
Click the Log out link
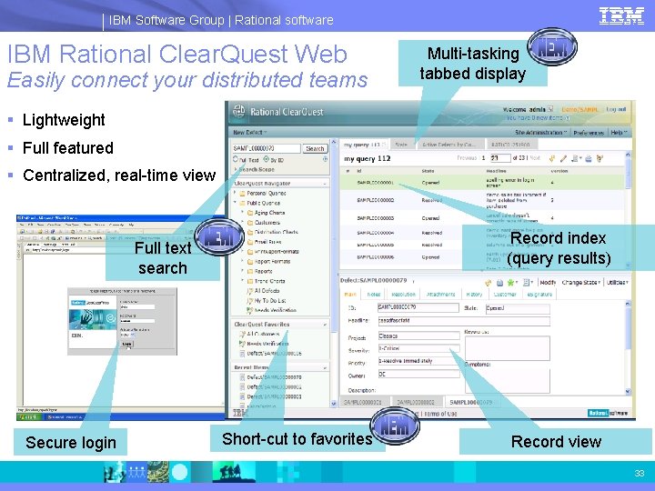tap(616, 109)
